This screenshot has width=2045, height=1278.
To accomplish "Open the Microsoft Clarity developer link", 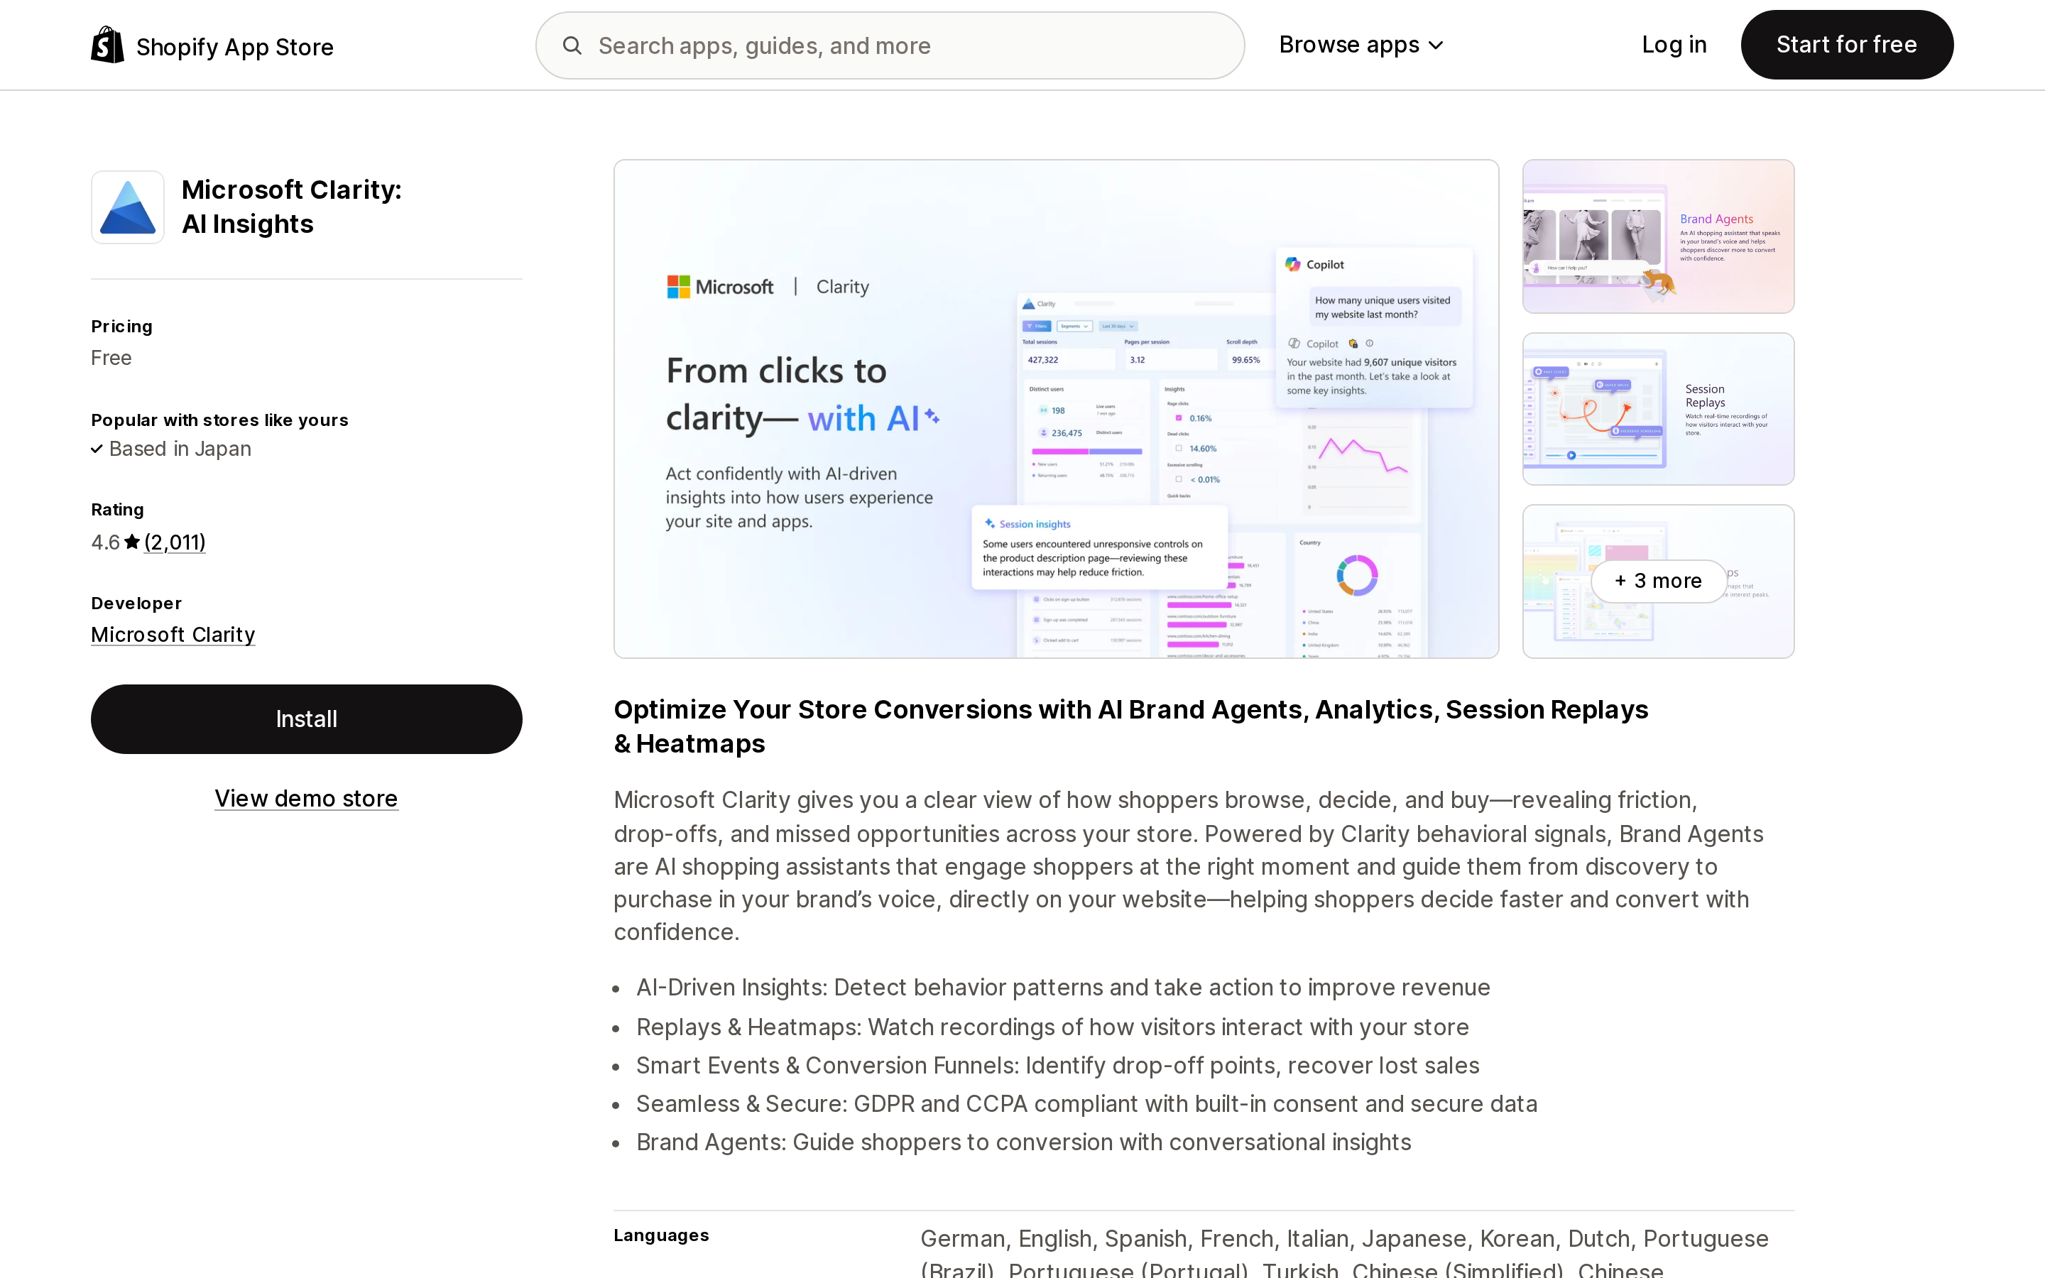I will [173, 635].
